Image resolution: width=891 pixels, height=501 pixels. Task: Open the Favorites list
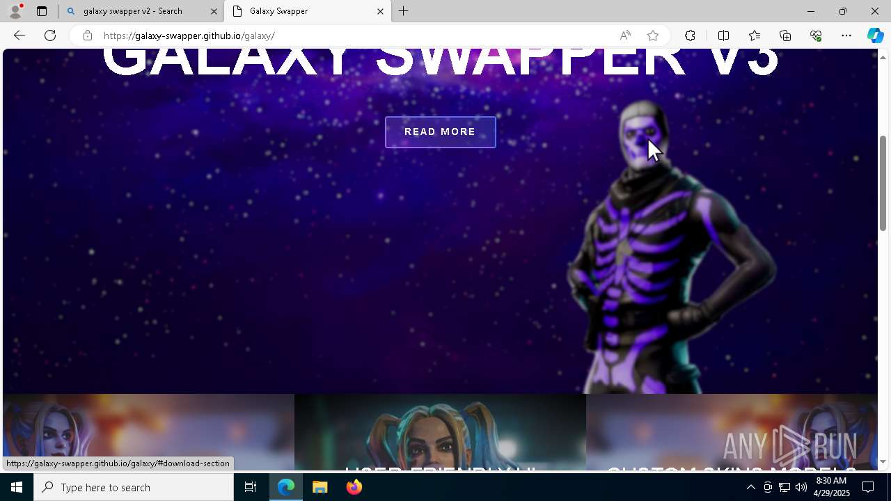tap(755, 35)
